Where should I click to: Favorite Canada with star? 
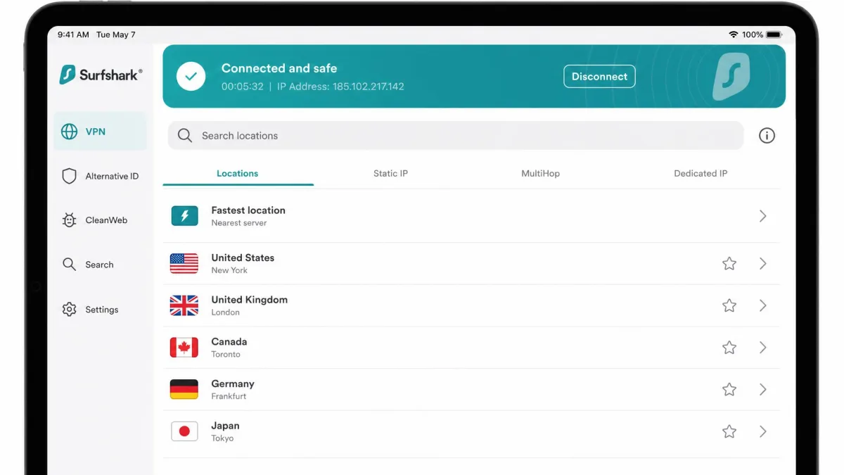click(x=729, y=348)
